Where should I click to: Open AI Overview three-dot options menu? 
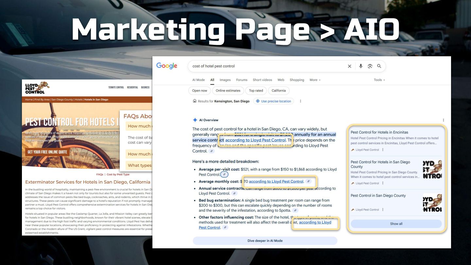pos(444,120)
